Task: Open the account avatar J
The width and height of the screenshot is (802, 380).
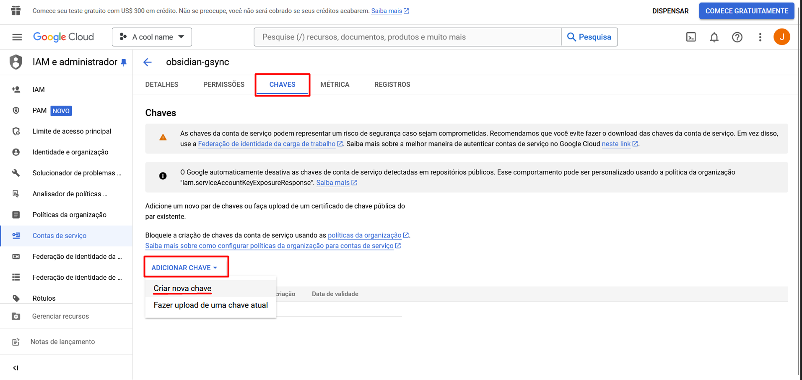Action: pyautogui.click(x=782, y=37)
